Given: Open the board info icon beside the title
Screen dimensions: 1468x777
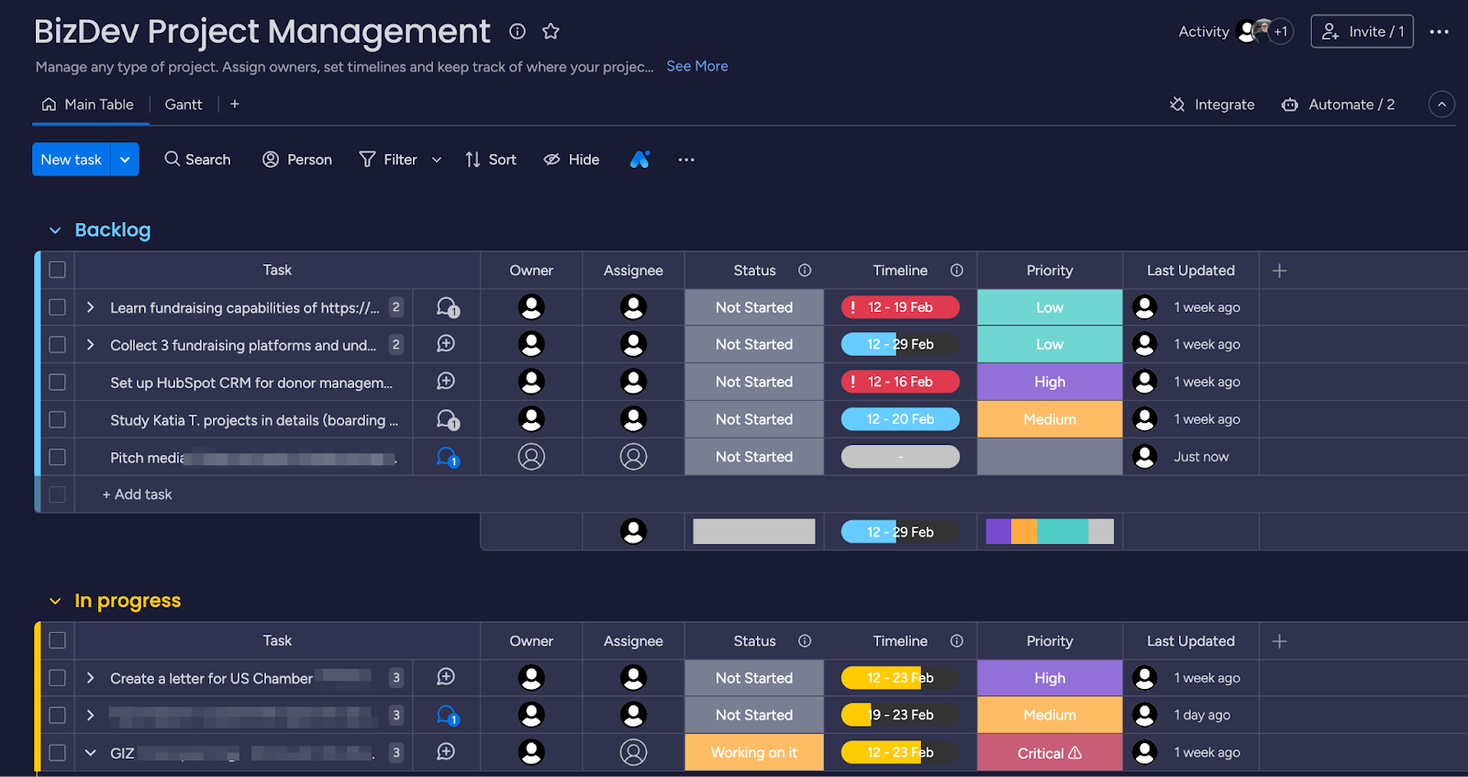Looking at the screenshot, I should 517,31.
